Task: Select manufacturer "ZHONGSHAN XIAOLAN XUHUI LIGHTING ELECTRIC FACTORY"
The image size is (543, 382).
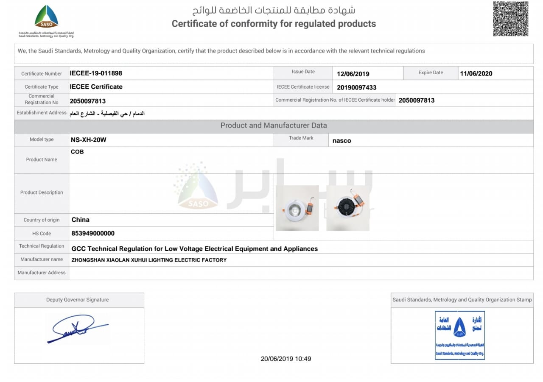Action: 149,260
